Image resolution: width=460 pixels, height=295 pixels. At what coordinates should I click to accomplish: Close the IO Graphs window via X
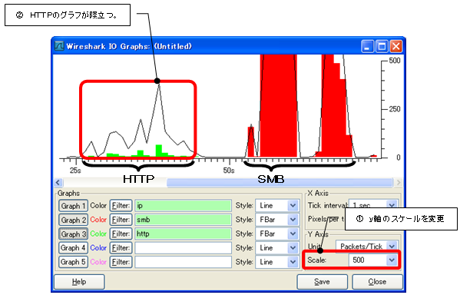(396, 46)
